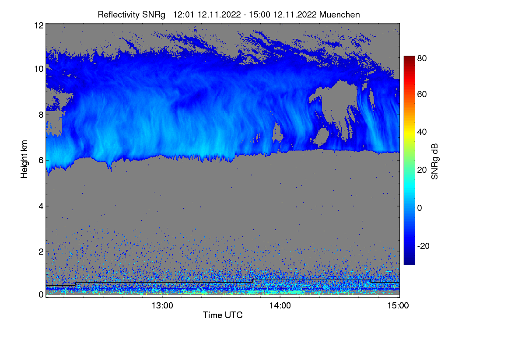Click the 2 km height tick label
Viewport: 525px width, 350px height.
[x=41, y=252]
